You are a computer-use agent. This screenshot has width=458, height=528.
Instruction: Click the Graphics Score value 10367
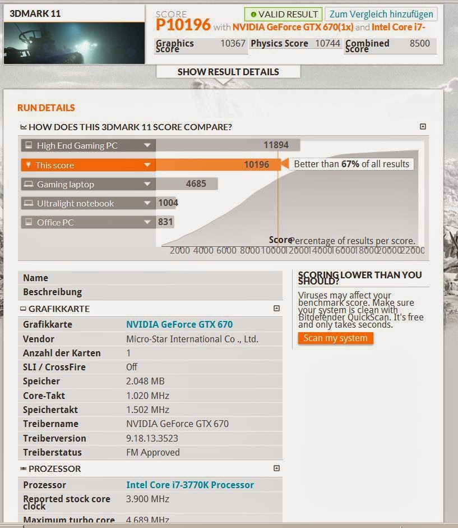tap(233, 43)
